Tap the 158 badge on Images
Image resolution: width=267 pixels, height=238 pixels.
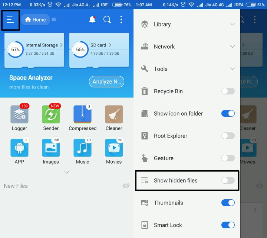[56, 140]
